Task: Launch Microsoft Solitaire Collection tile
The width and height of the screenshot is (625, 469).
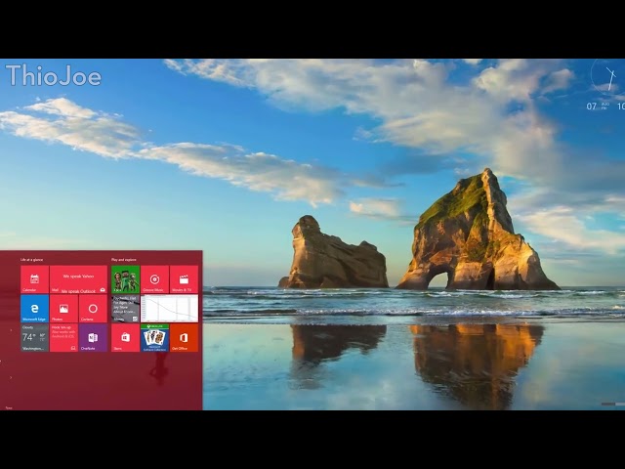Action: 154,338
